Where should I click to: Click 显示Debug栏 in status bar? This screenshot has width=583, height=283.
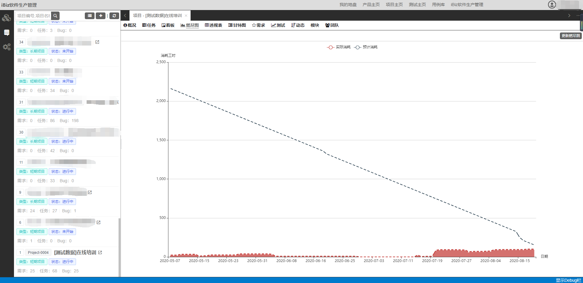tap(568, 280)
